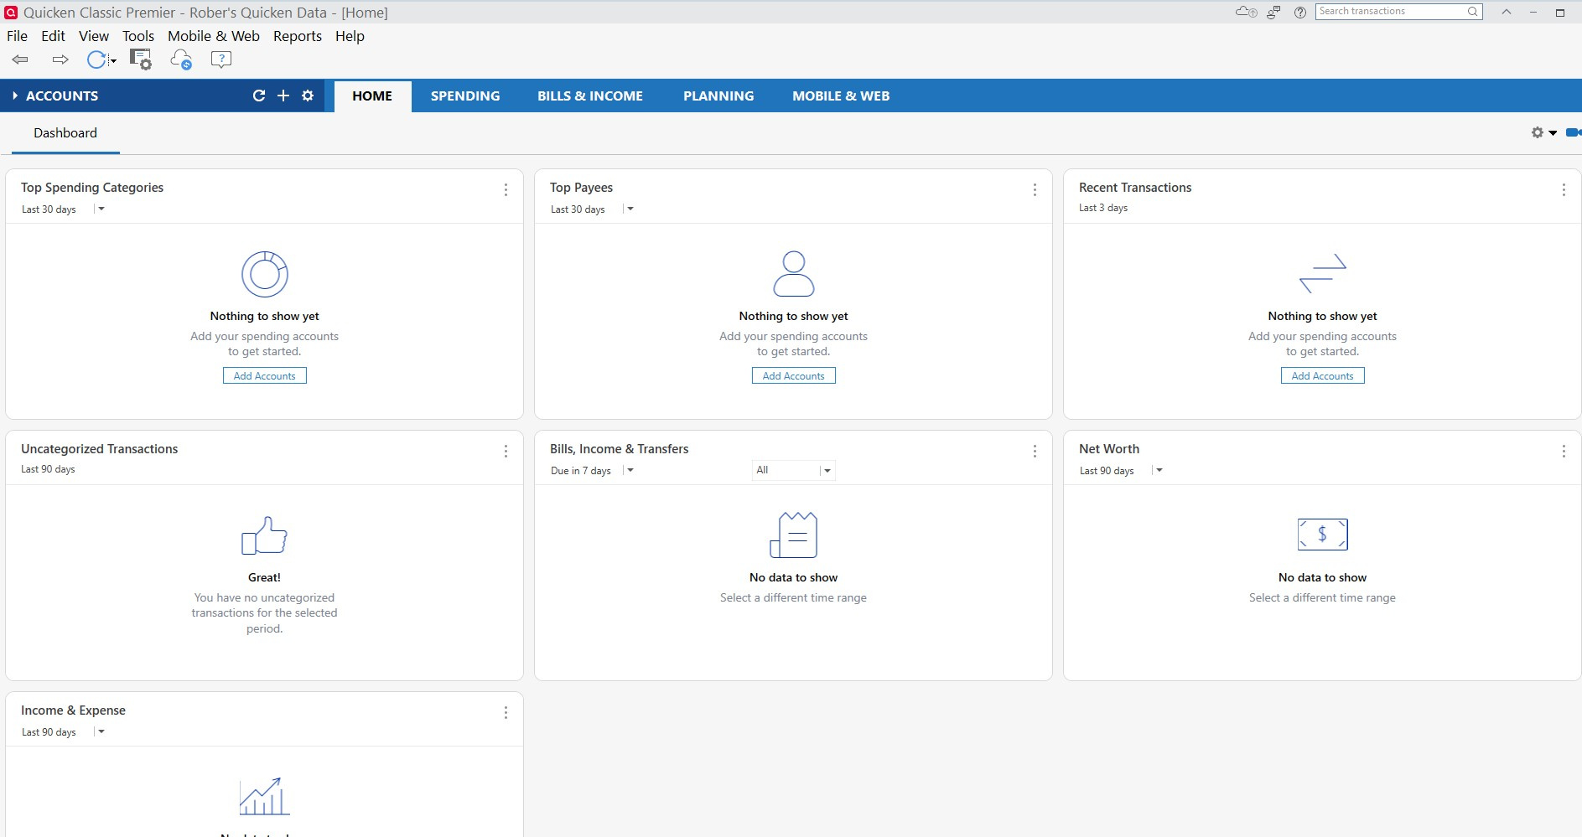Add an account with the plus icon

point(283,96)
